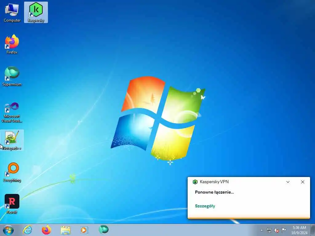Collapse the Kaspersky VPN notification chevron

click(x=288, y=182)
